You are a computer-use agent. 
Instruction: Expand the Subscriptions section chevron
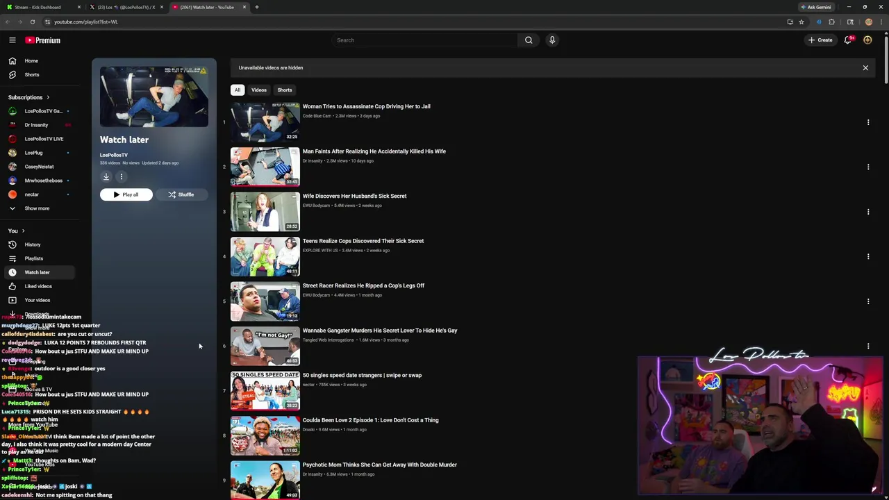pyautogui.click(x=48, y=97)
